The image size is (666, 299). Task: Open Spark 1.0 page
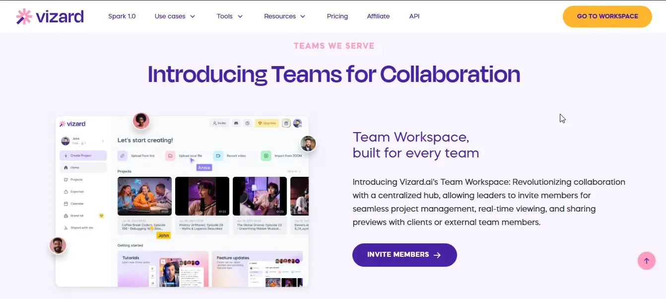122,16
